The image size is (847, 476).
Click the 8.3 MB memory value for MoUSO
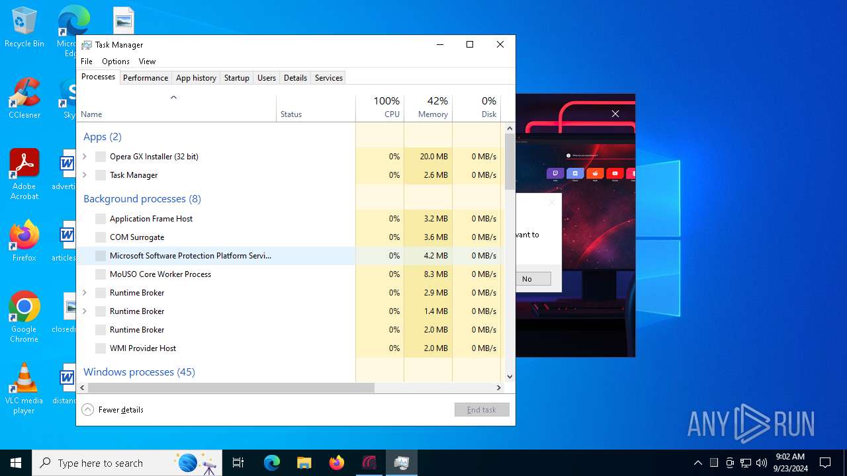[435, 274]
